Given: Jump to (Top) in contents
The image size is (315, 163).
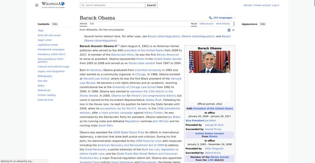Looking at the screenshot, I should (41, 31).
